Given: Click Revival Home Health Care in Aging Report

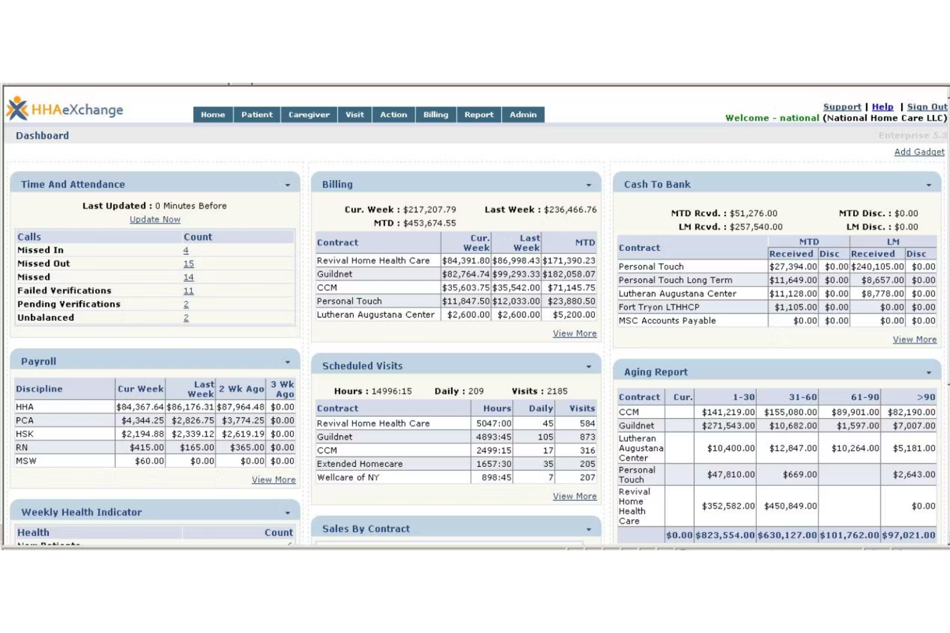Looking at the screenshot, I should tap(634, 506).
